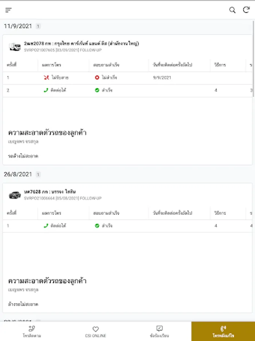Click the vertical scrollbar on the right
The width and height of the screenshot is (255, 341).
click(253, 59)
